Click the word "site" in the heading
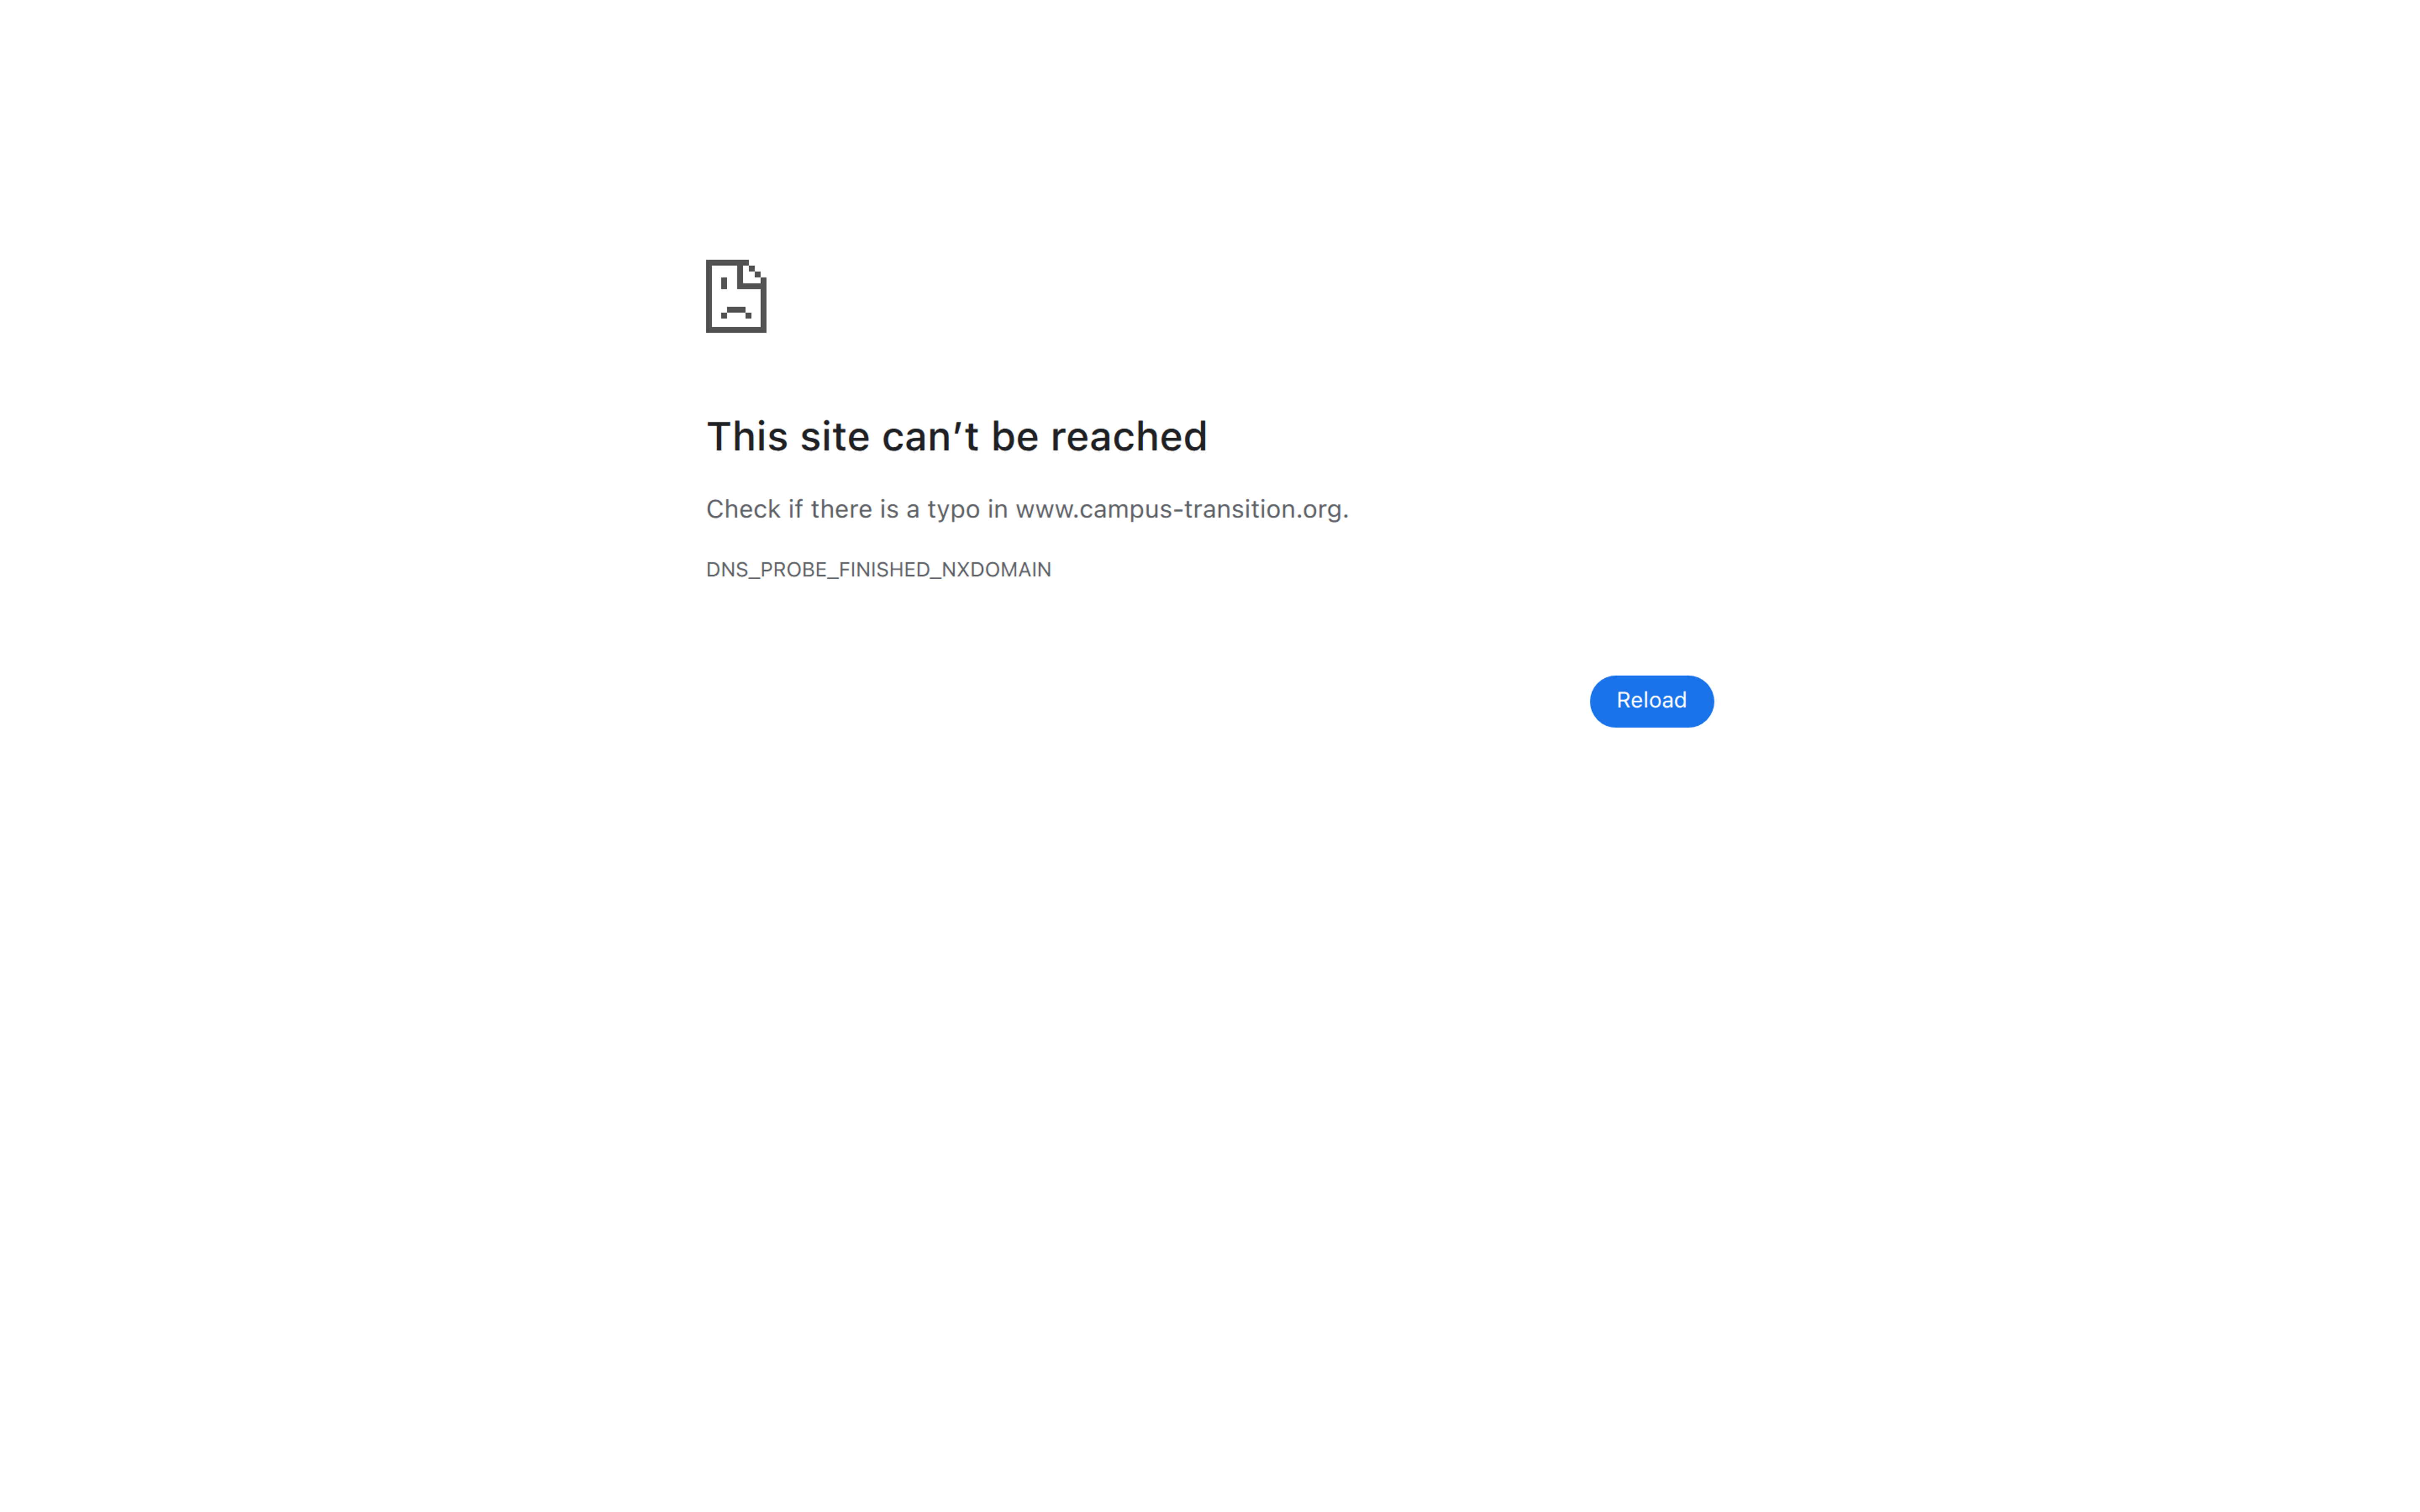This screenshot has height=1512, width=2420. [834, 437]
